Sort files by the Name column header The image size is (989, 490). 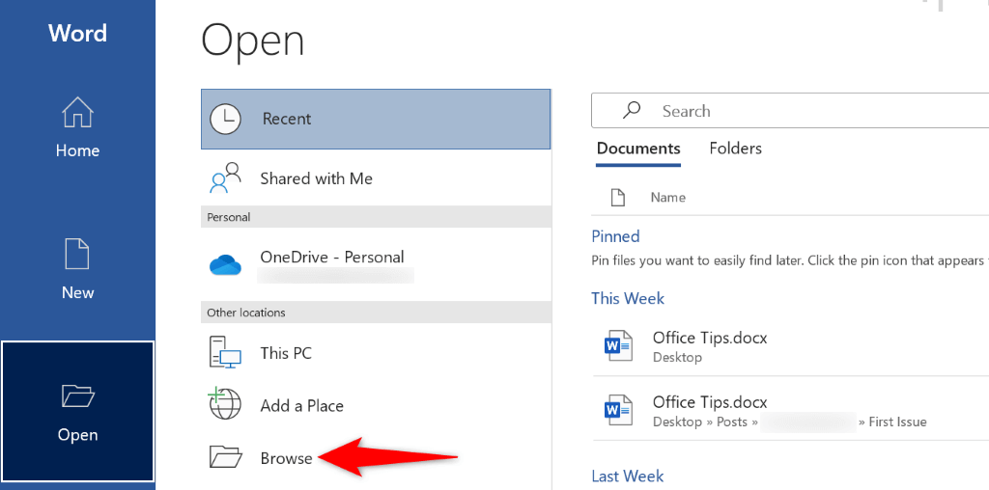tap(667, 198)
